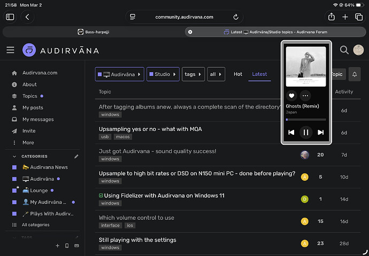Go back to the previous track
Screen dimensions: 369x256
coord(291,132)
